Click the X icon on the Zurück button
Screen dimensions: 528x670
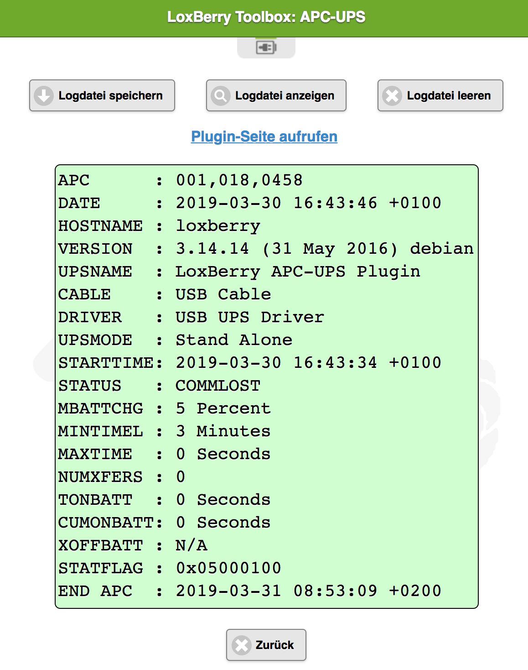(x=242, y=645)
